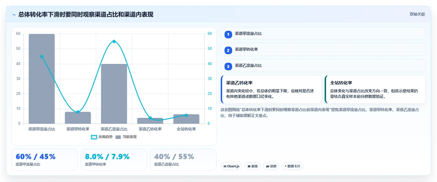Click the chart summary paragraph starting 这张图围绕

(x=320, y=113)
